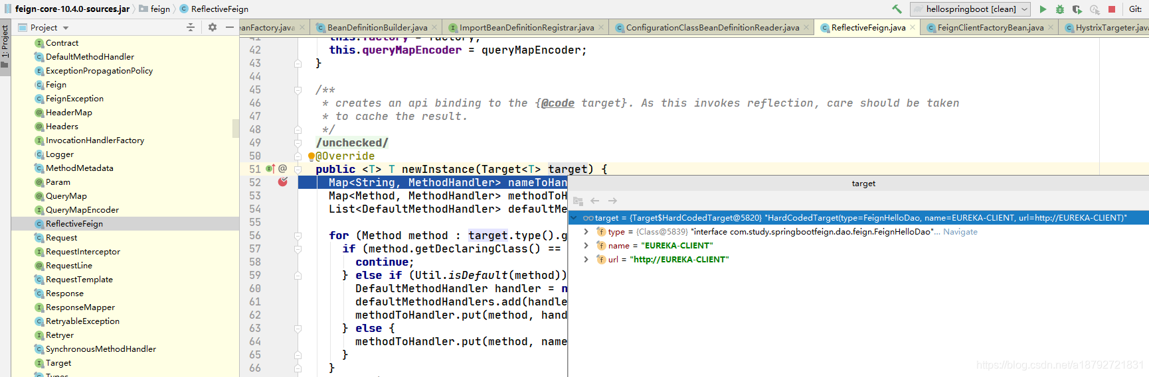Build project with the hammer icon

pyautogui.click(x=897, y=9)
